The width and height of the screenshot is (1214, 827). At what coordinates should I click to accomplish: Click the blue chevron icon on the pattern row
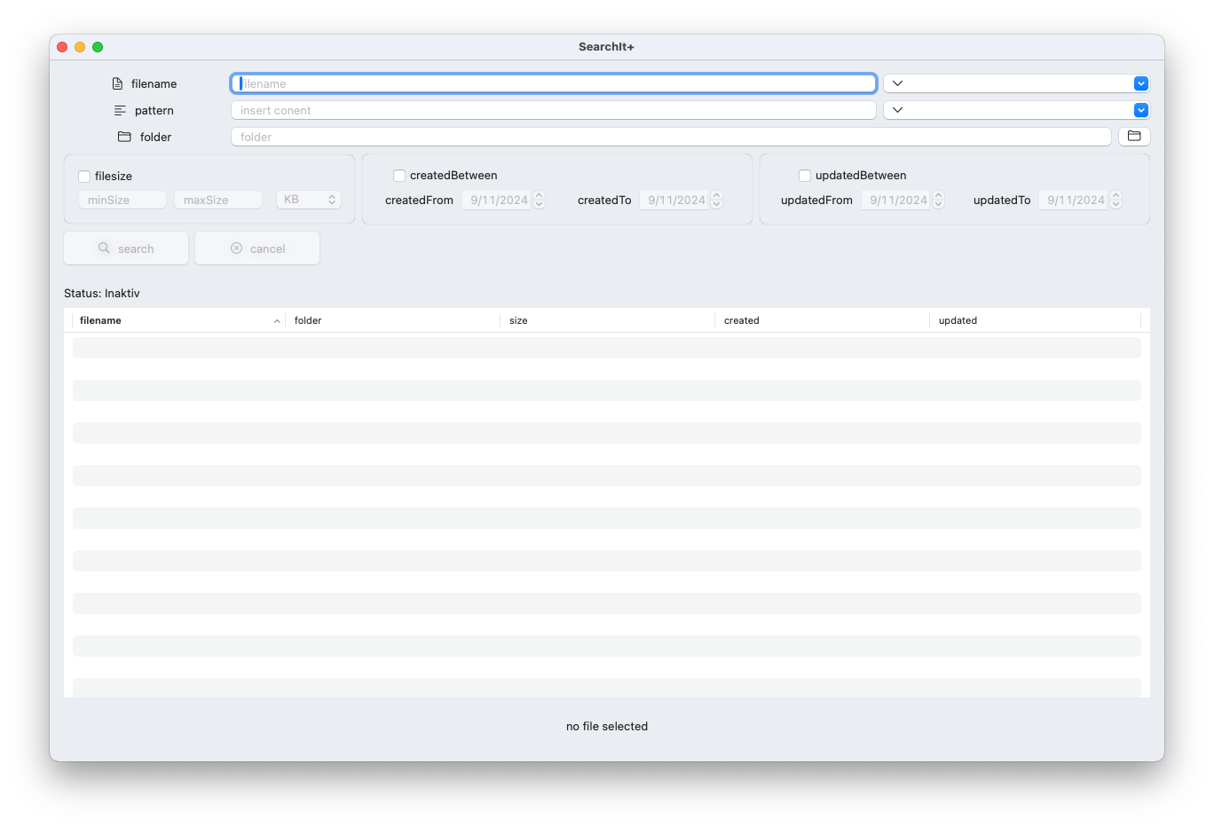[1140, 109]
